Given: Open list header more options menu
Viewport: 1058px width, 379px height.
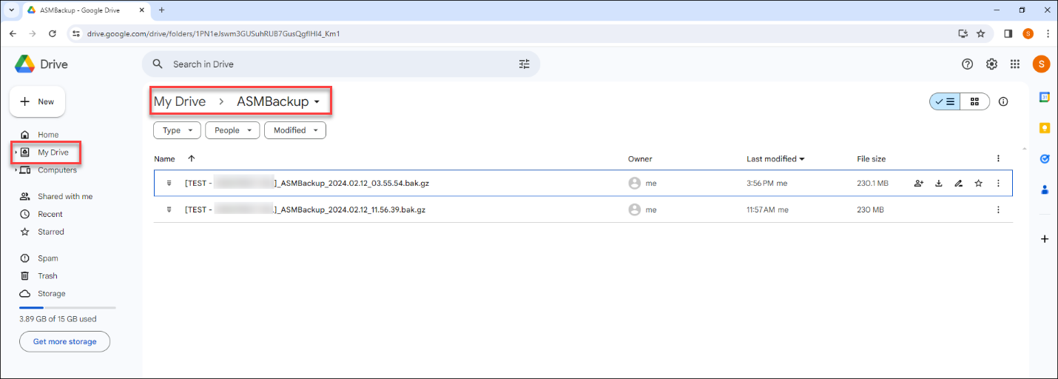Looking at the screenshot, I should [998, 158].
